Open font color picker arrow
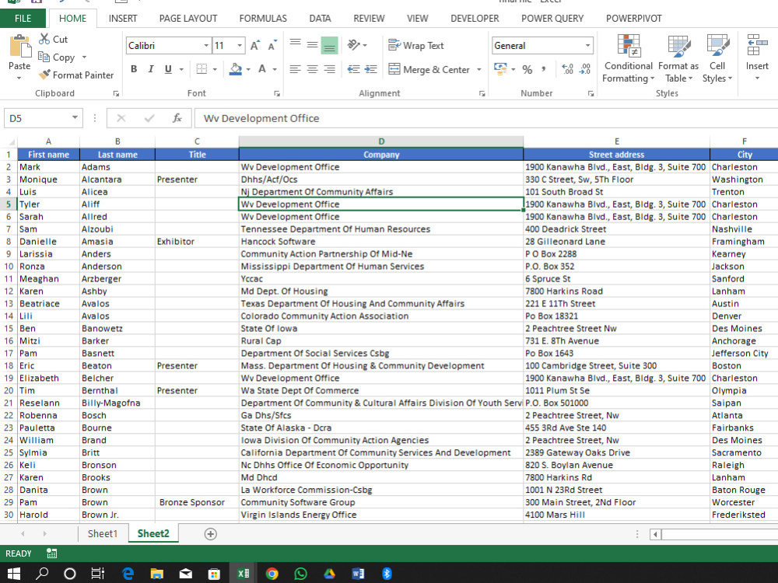 275,69
